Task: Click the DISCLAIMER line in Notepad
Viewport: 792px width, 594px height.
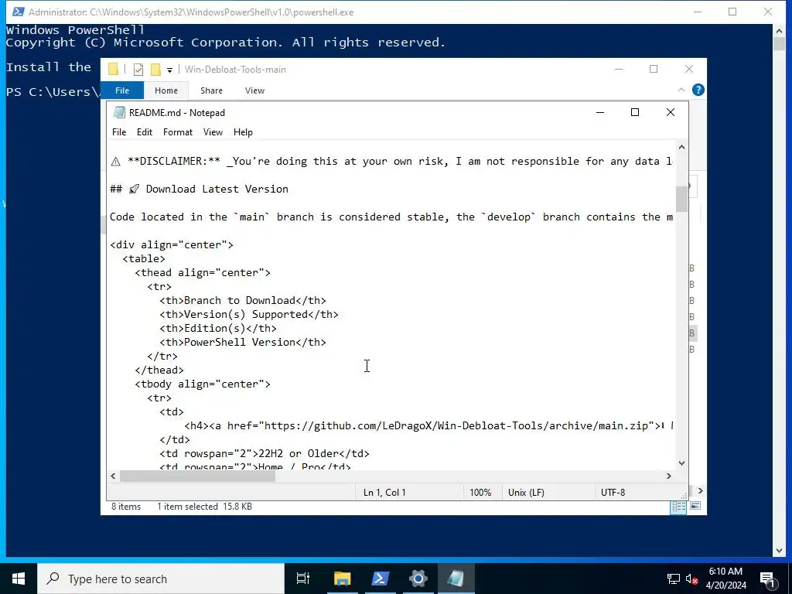Action: tap(391, 161)
